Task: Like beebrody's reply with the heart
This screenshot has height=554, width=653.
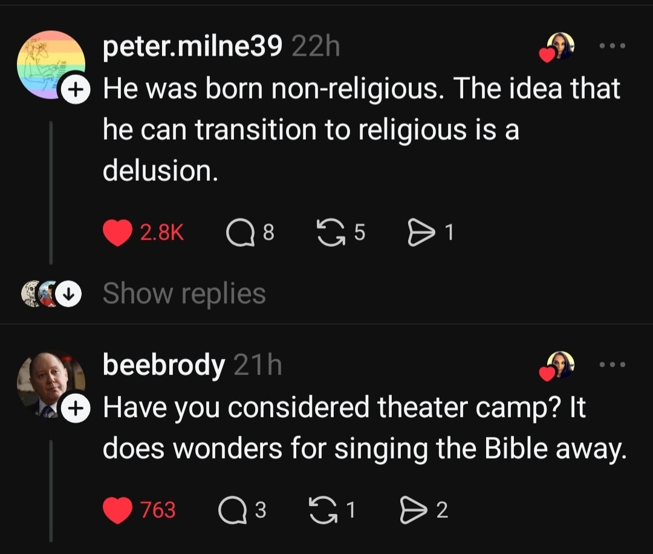Action: [117, 510]
